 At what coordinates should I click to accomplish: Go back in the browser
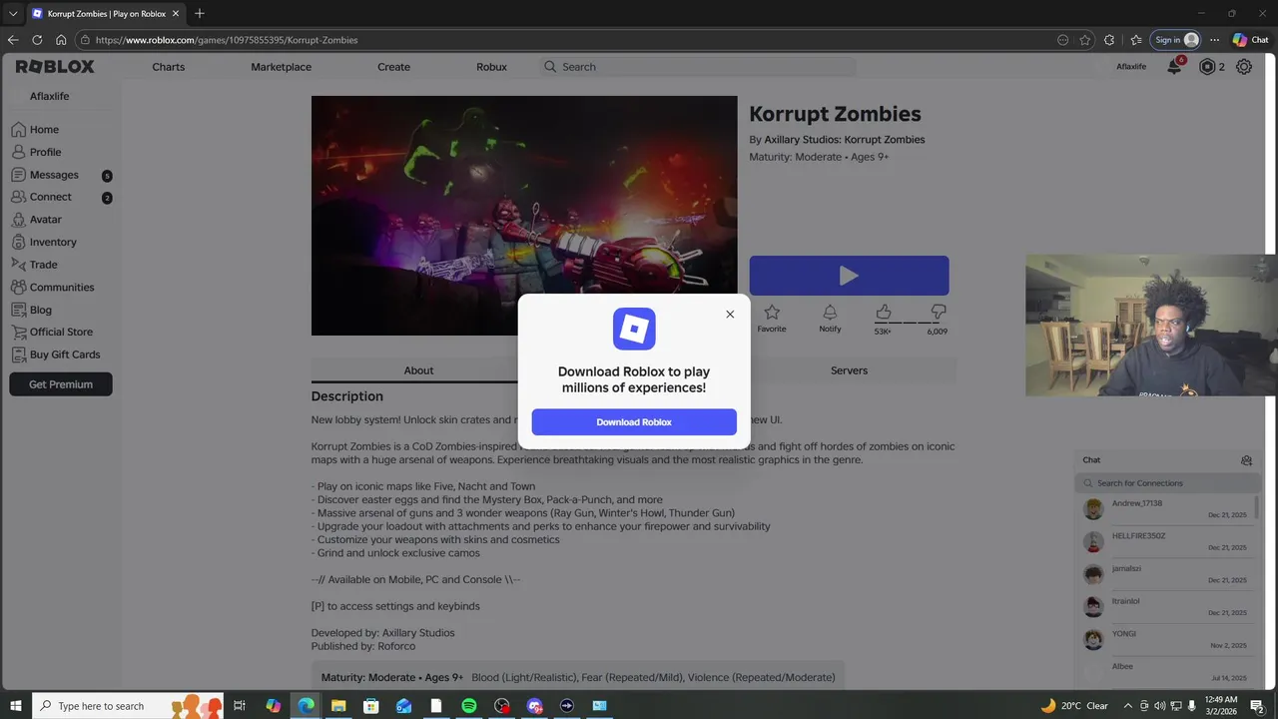(13, 40)
